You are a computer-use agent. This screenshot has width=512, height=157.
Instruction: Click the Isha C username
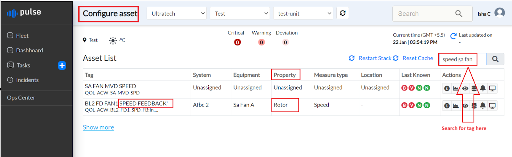[484, 14]
